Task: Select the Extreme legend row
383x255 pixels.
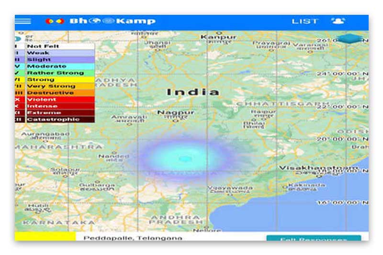Action: pyautogui.click(x=55, y=113)
